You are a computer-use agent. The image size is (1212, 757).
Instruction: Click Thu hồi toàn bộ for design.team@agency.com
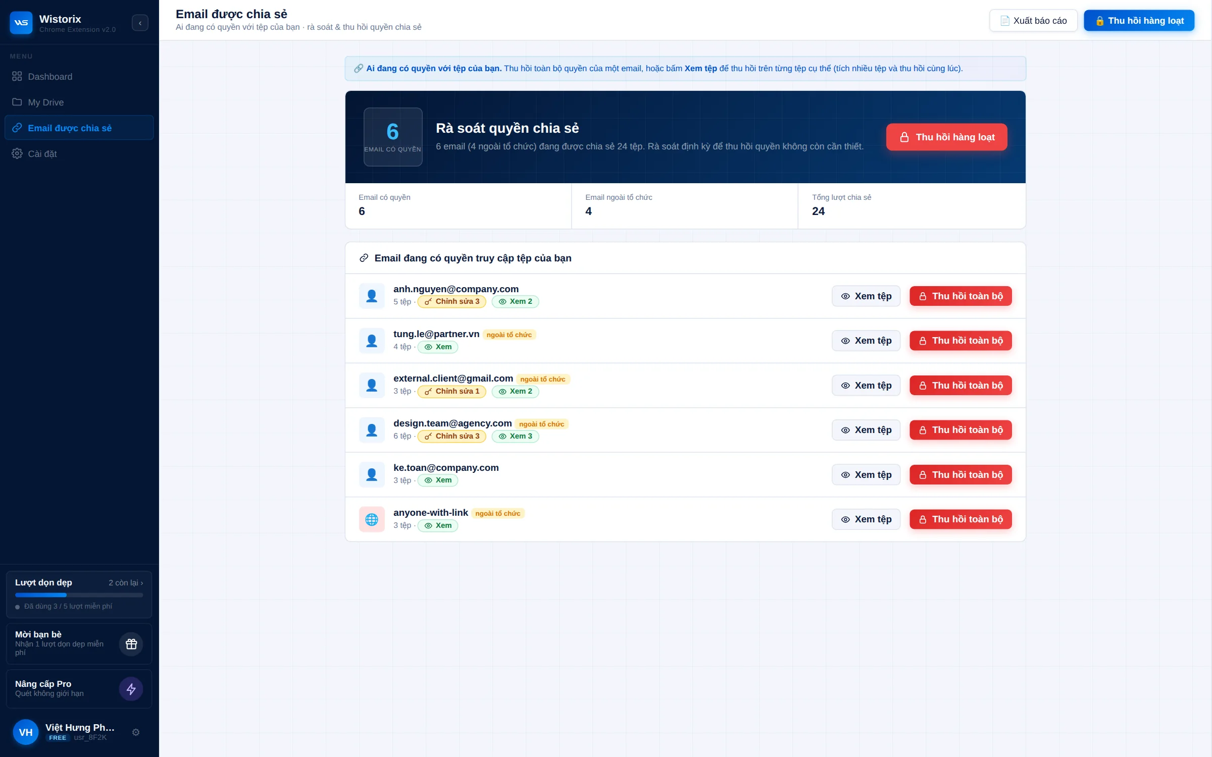(961, 430)
